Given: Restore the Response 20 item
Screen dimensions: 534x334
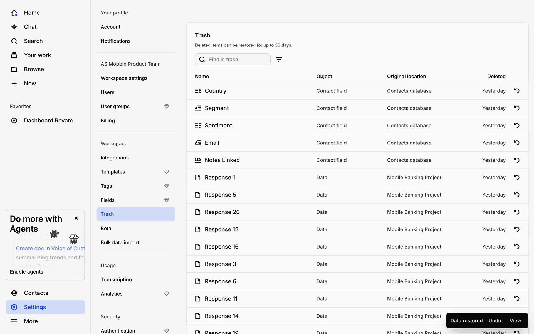Looking at the screenshot, I should (x=516, y=212).
